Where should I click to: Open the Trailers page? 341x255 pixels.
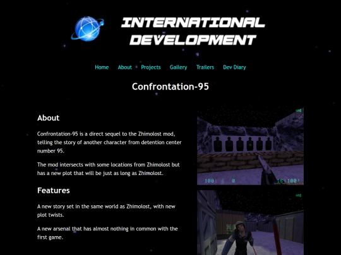pos(205,67)
